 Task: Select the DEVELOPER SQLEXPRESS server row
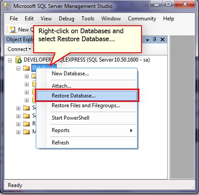tap(87, 60)
